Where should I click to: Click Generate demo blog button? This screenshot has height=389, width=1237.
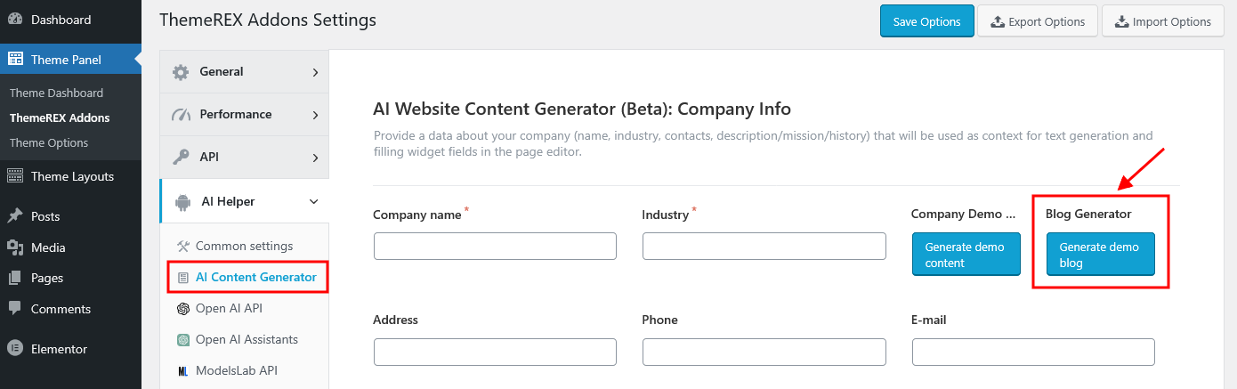(x=1100, y=255)
